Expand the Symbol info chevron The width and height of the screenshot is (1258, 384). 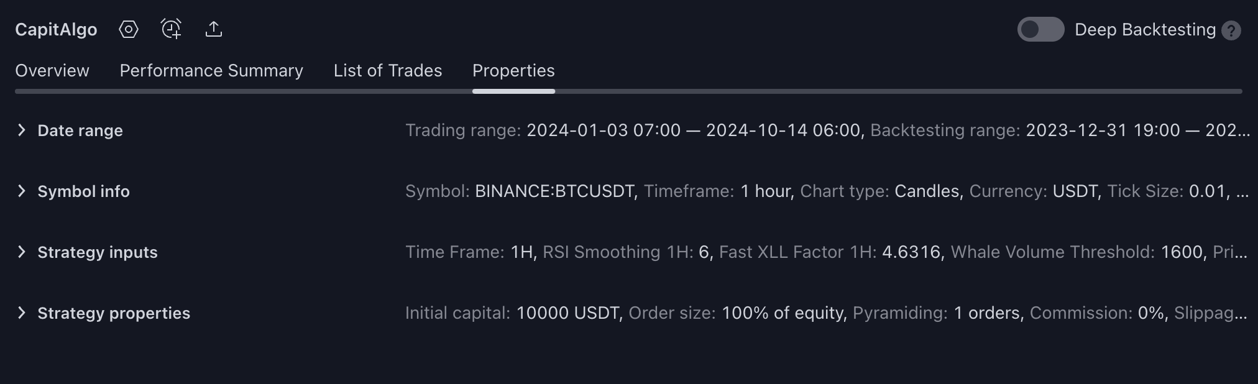coord(22,191)
